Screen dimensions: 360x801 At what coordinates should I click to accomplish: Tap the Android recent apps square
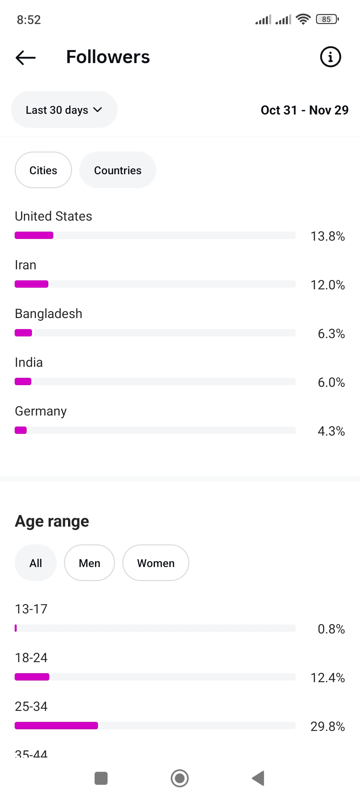pos(101,778)
